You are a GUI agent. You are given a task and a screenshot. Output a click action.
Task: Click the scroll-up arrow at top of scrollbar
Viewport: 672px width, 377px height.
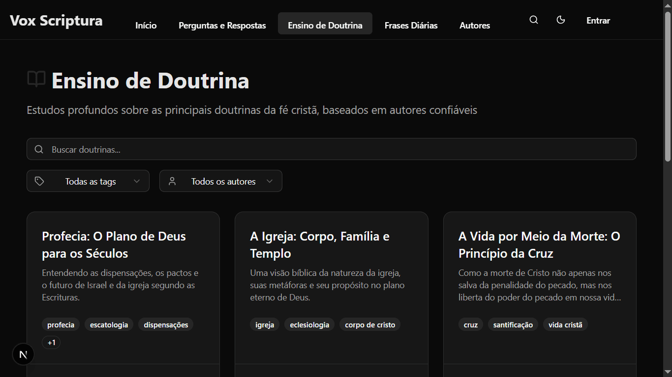tap(668, 4)
